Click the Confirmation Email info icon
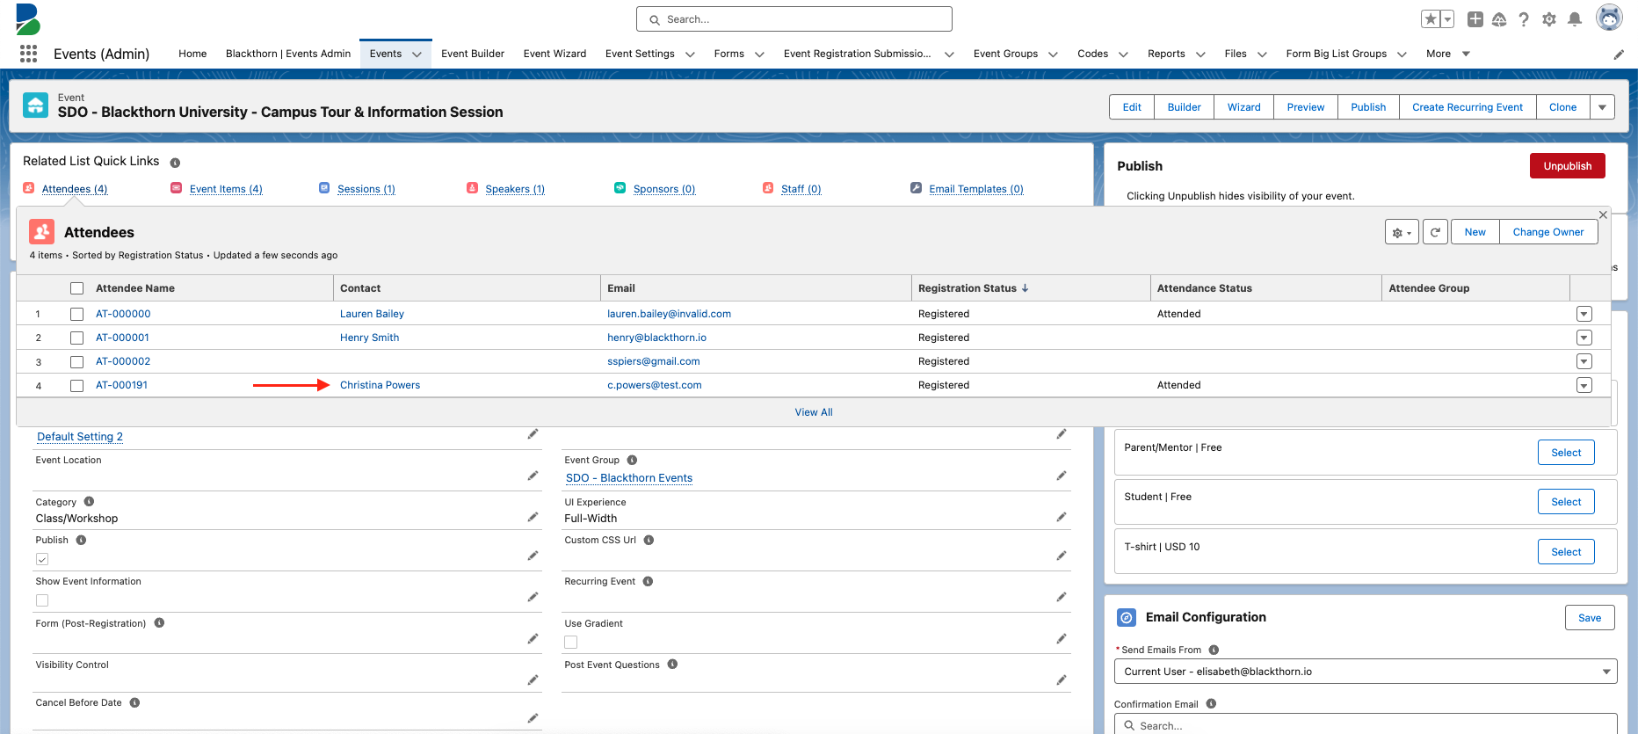1638x734 pixels. tap(1211, 704)
